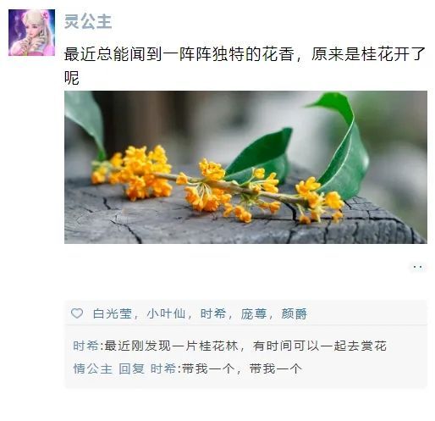Select the post text about 桂花开了
435x421 pixels.
[x=245, y=66]
